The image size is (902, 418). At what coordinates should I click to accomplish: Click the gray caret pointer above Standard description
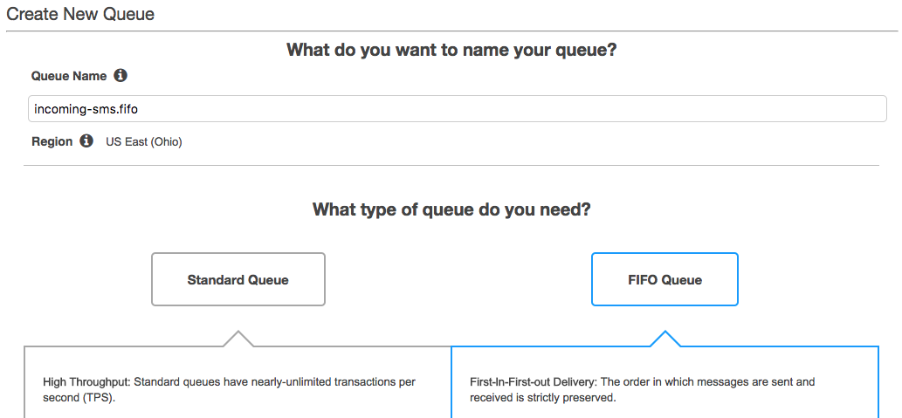point(238,339)
